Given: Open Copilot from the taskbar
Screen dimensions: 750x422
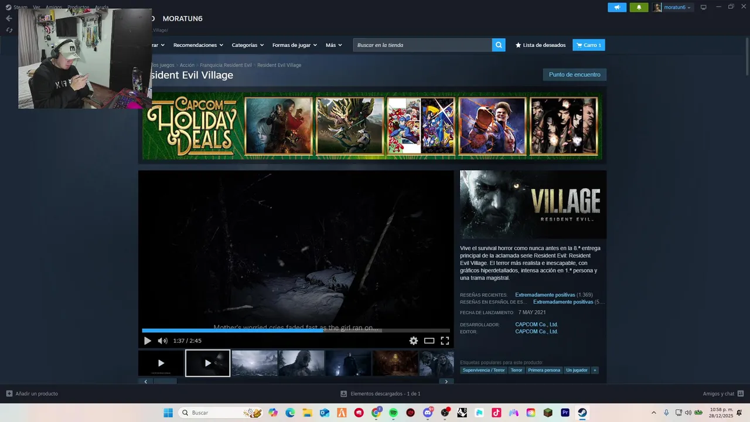Looking at the screenshot, I should (x=273, y=413).
